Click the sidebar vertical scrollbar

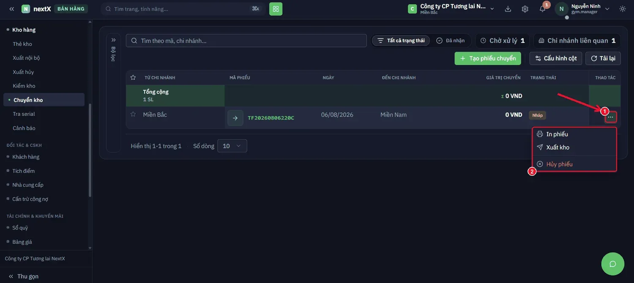[x=90, y=150]
